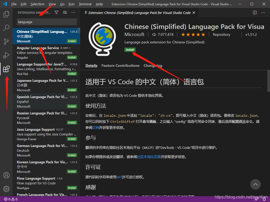This screenshot has height=202, width=270.
Task: Open the Manage gear icon
Action: 6,189
